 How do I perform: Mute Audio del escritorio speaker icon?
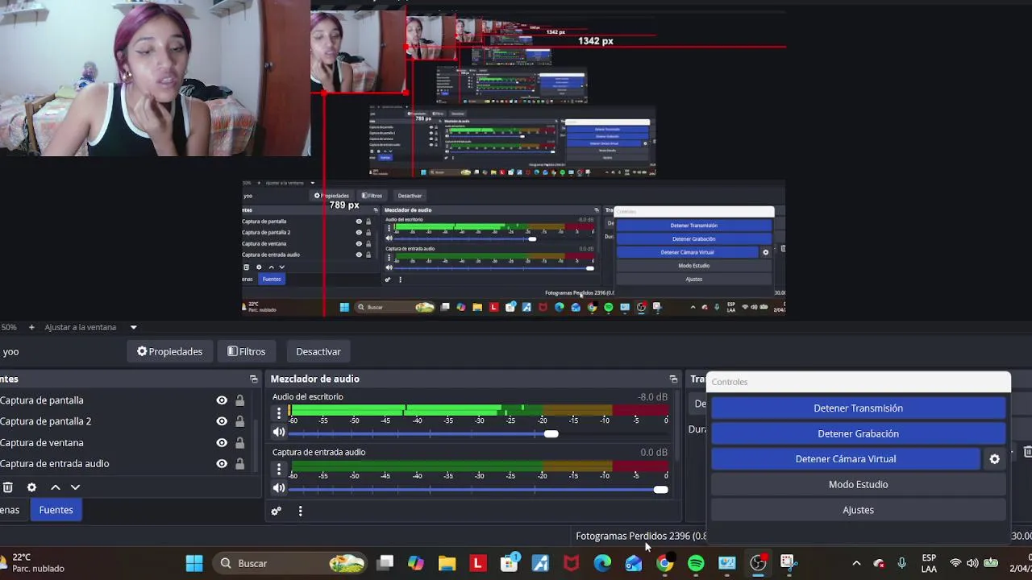[x=279, y=433]
